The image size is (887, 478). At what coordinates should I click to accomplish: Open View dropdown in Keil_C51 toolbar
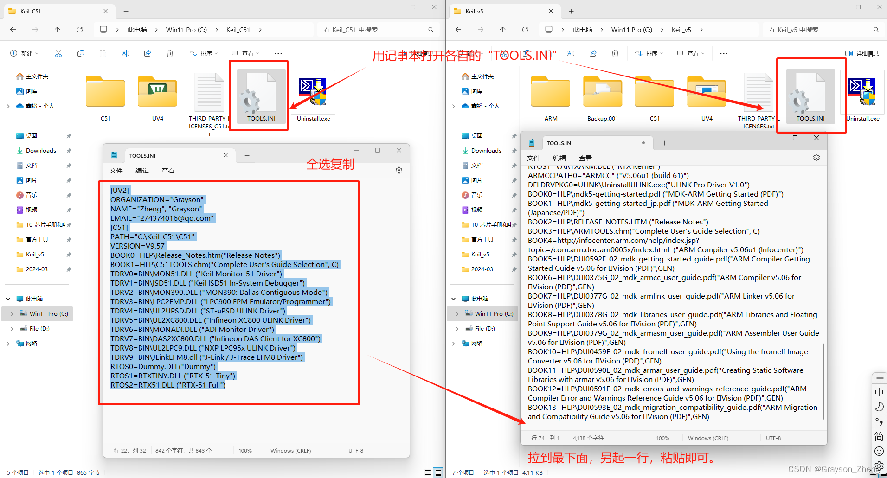pos(245,54)
